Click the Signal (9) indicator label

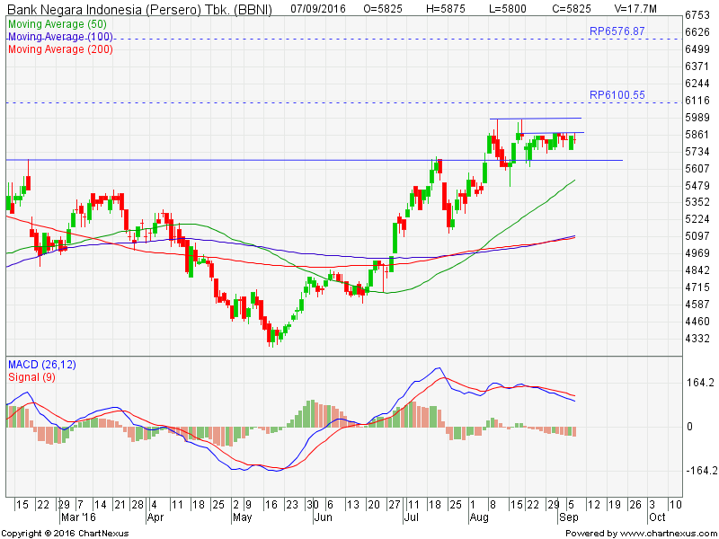(x=32, y=377)
